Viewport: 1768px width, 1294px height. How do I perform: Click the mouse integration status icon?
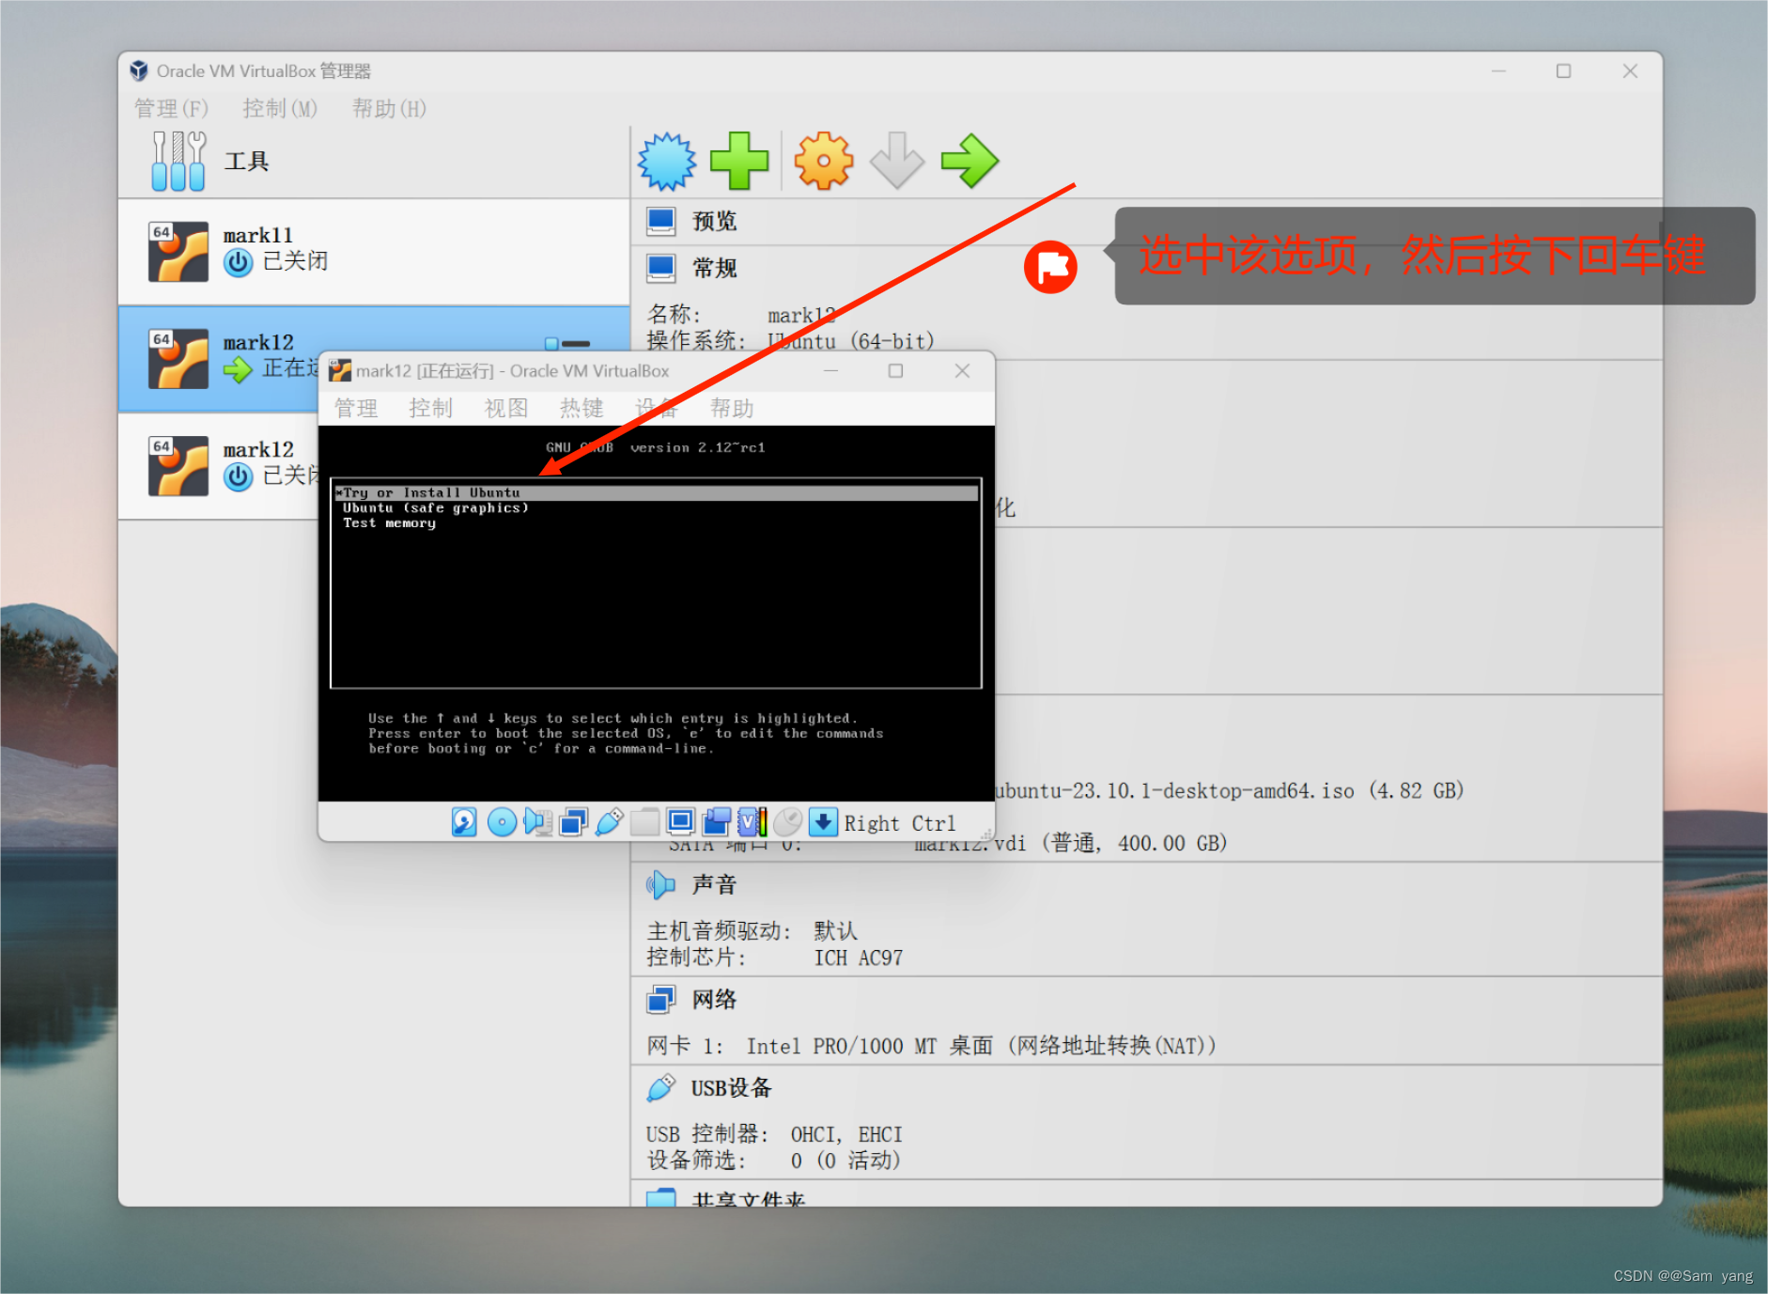click(x=788, y=822)
